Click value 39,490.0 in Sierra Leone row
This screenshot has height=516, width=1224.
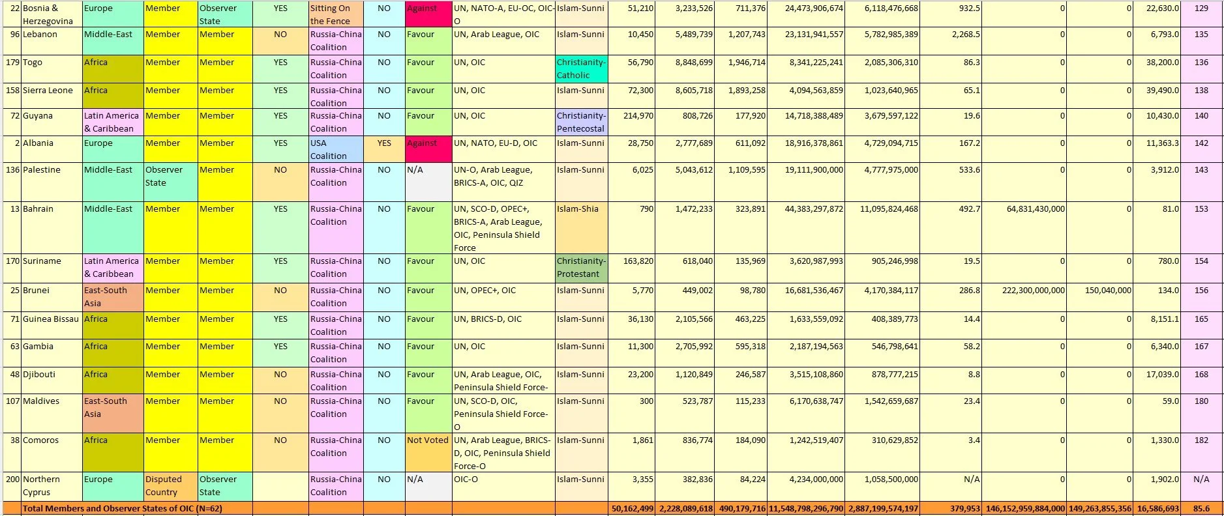point(1156,96)
